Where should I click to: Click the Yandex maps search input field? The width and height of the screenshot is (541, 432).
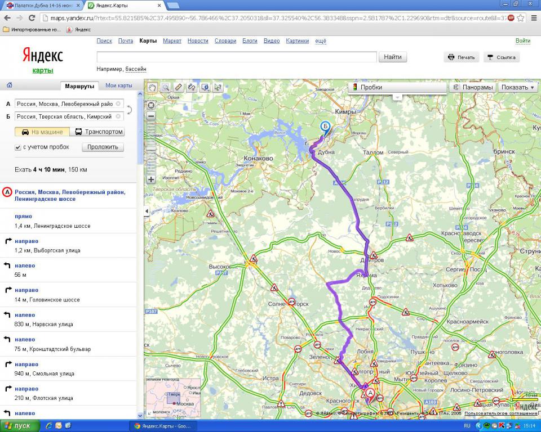coord(237,57)
